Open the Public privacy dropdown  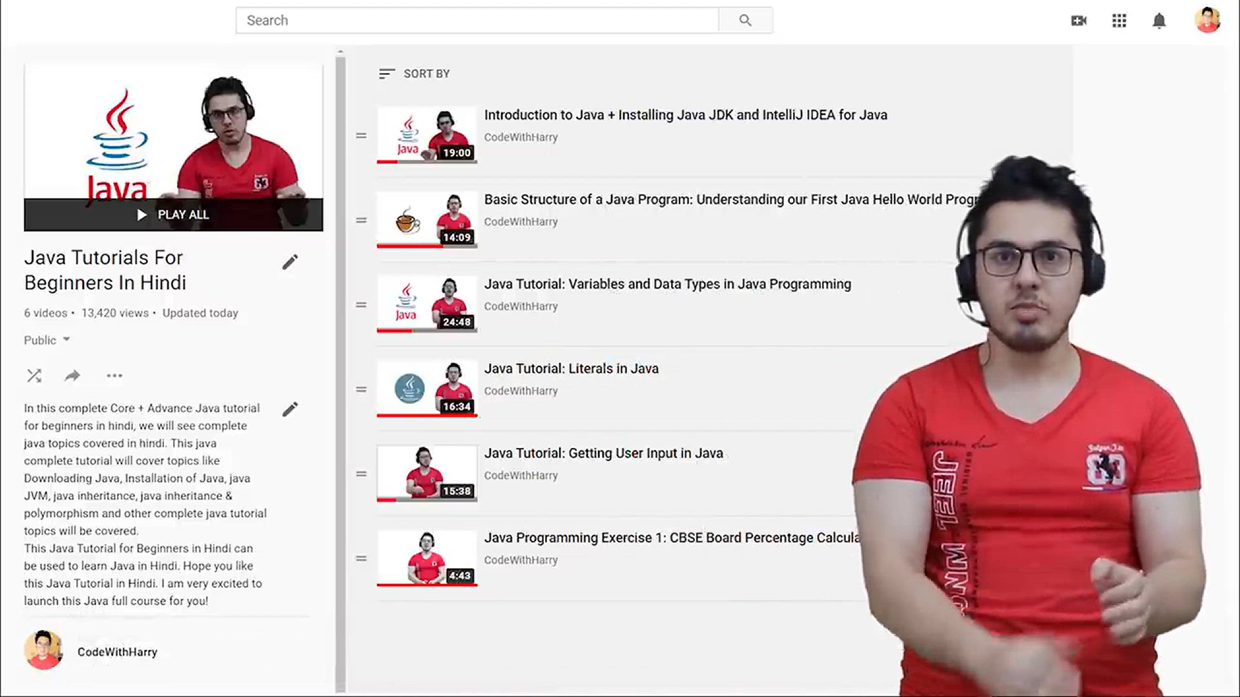[x=47, y=340]
